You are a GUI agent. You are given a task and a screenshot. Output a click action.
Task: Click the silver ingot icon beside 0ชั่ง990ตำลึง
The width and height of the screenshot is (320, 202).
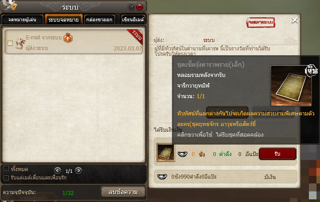click(x=162, y=176)
